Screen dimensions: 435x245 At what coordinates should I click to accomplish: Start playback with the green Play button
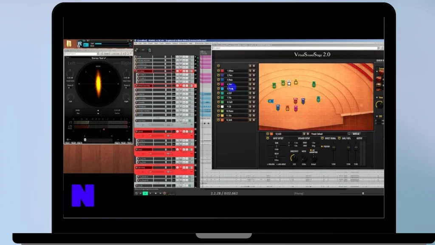point(145,194)
